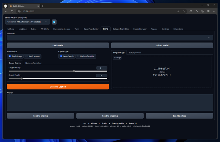Open the Extensions tab
Viewport: 220px width, 142px height.
[x=178, y=29]
